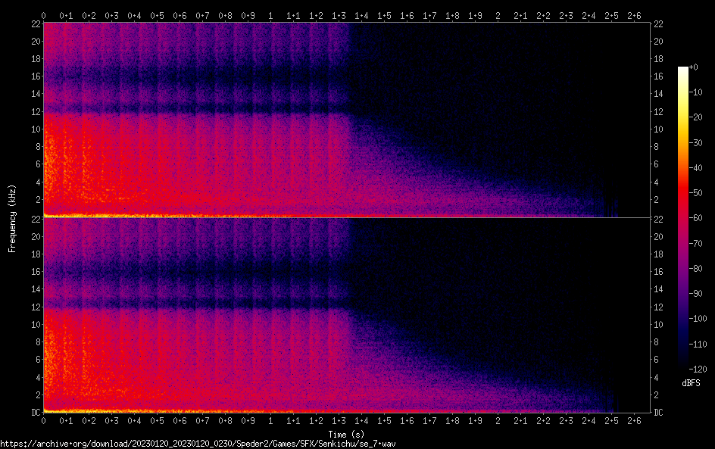Click the DC label at the bottom right
Screen dimensions: 715x449
[659, 412]
